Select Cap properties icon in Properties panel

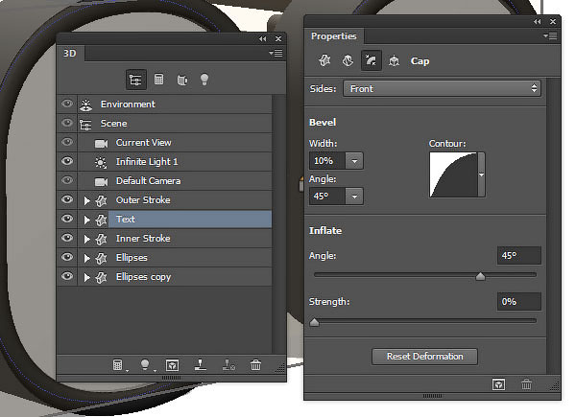[x=371, y=60]
